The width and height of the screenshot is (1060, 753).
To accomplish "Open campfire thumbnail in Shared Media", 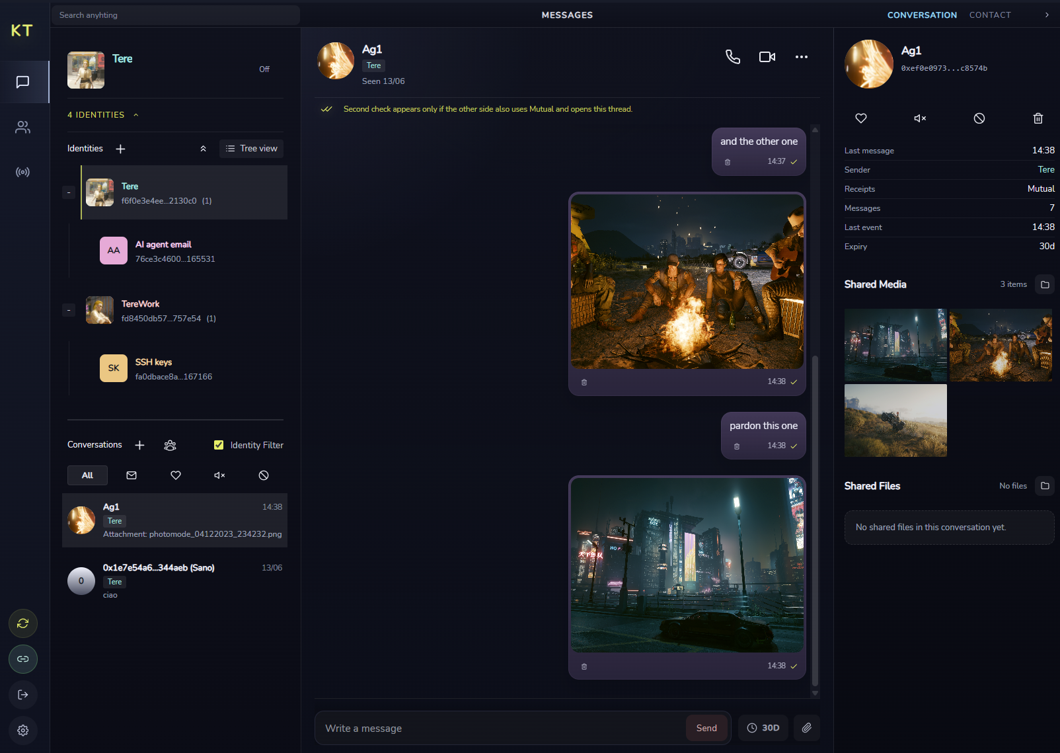I will pos(1001,345).
